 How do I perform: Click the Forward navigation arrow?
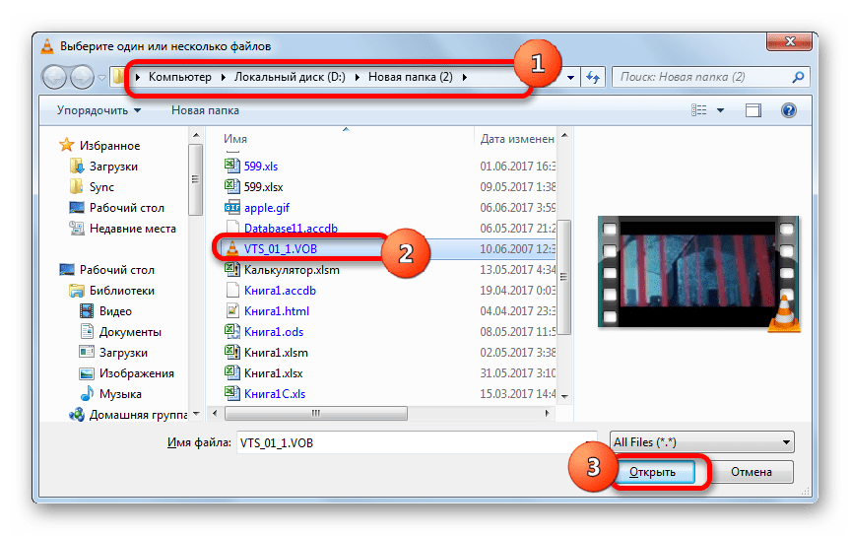(x=83, y=77)
